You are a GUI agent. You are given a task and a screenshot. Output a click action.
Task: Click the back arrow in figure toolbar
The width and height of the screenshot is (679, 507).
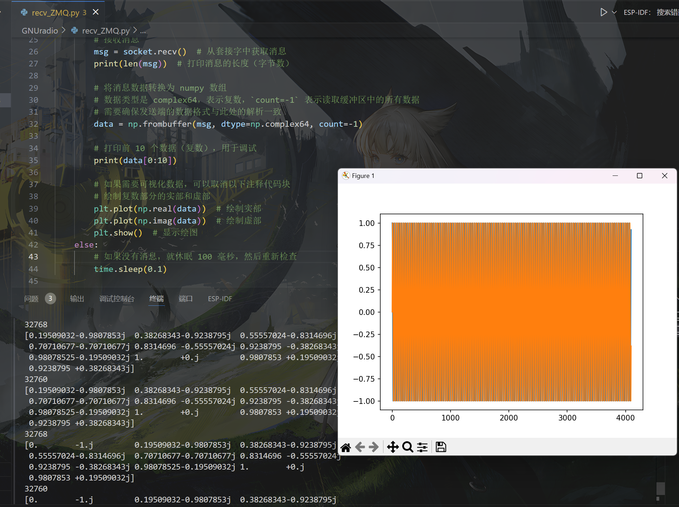click(x=360, y=447)
